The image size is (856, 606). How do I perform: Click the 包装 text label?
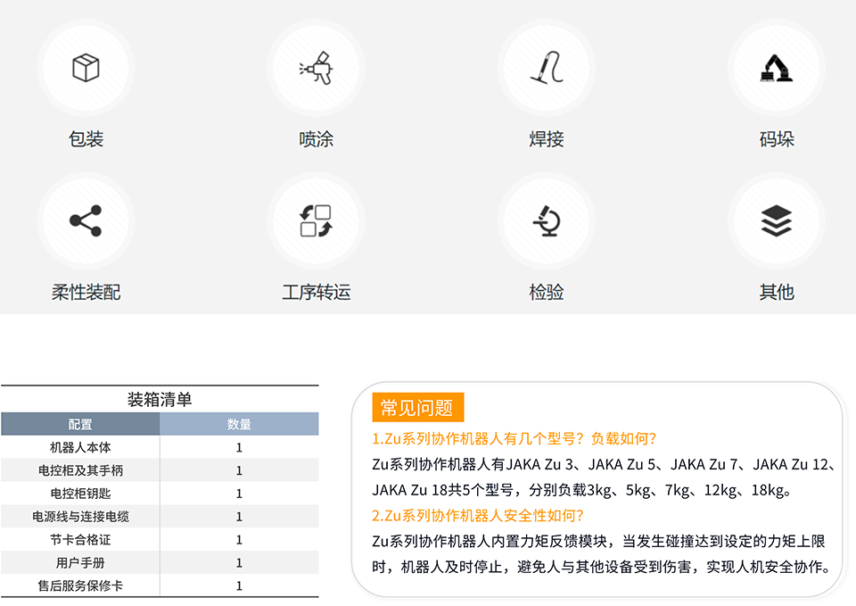click(x=86, y=139)
